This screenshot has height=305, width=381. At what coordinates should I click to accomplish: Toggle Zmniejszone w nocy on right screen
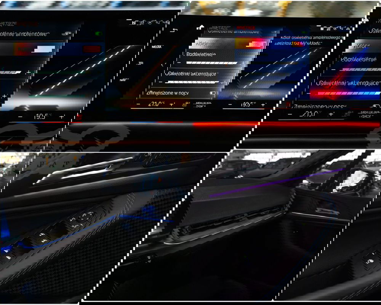tap(375, 107)
